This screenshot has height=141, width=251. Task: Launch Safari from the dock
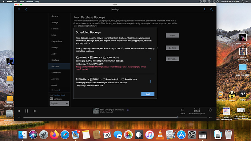(65, 134)
